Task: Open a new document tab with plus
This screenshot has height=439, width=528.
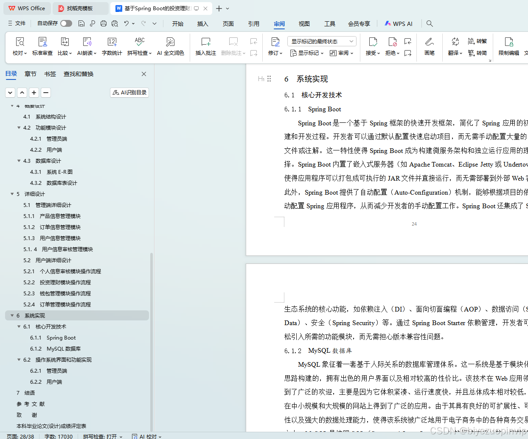Action: 219,8
